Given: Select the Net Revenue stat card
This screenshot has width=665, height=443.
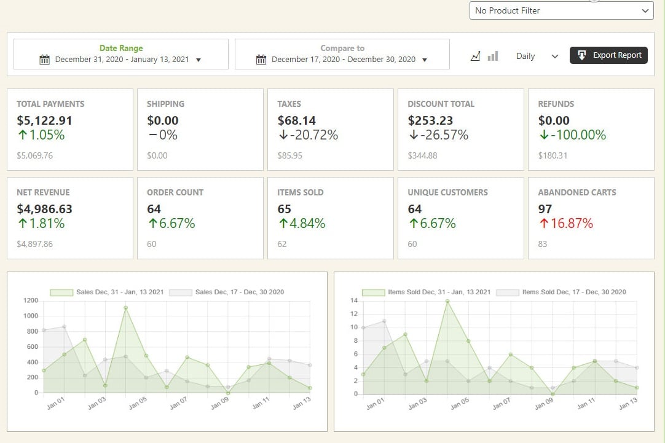Looking at the screenshot, I should pos(69,218).
